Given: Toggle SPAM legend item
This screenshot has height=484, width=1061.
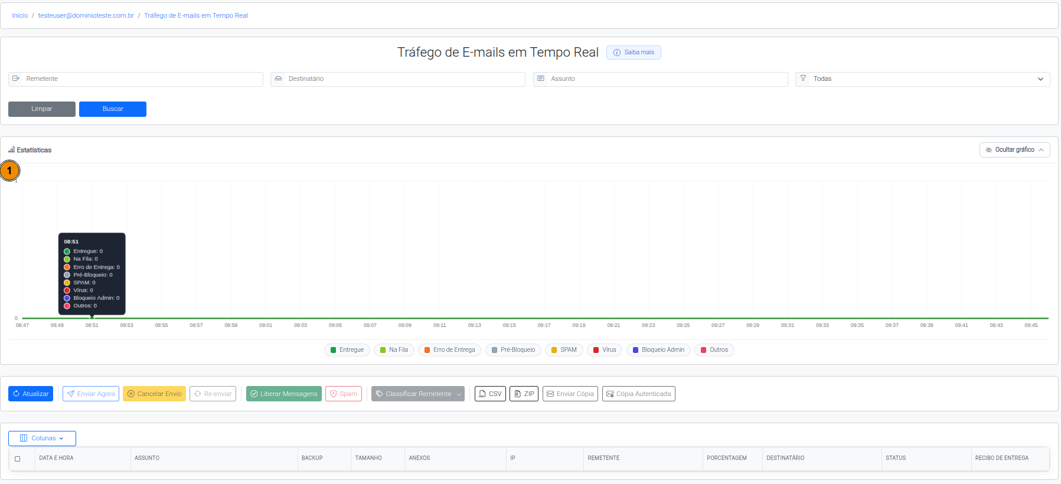Looking at the screenshot, I should [x=564, y=350].
